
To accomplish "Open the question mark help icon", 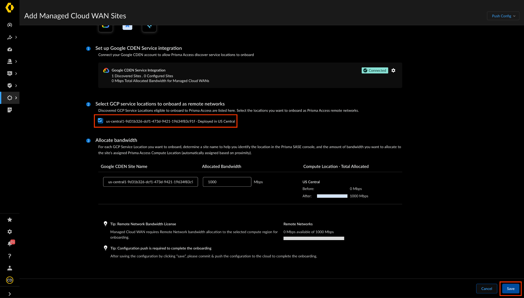I will pyautogui.click(x=10, y=256).
